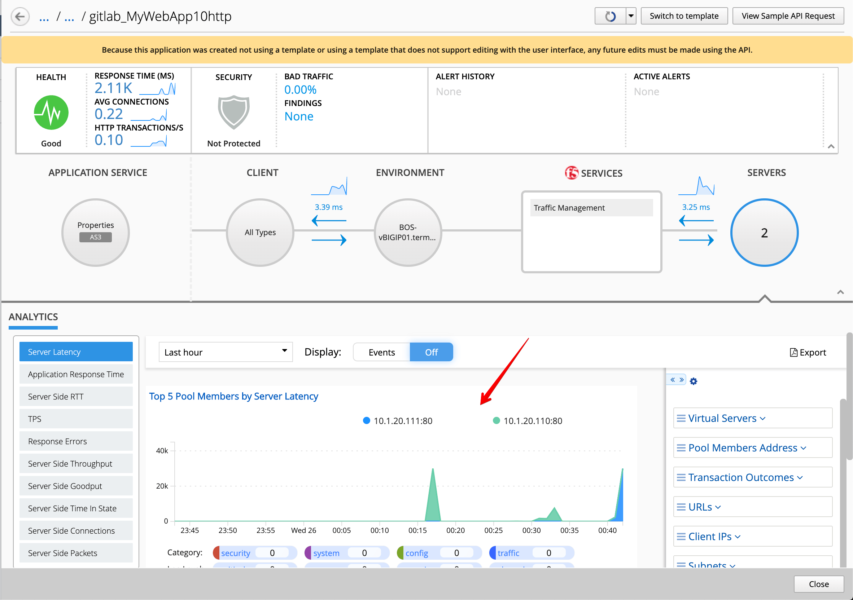The height and width of the screenshot is (600, 853).
Task: Select the All Types client circle
Action: click(x=260, y=233)
